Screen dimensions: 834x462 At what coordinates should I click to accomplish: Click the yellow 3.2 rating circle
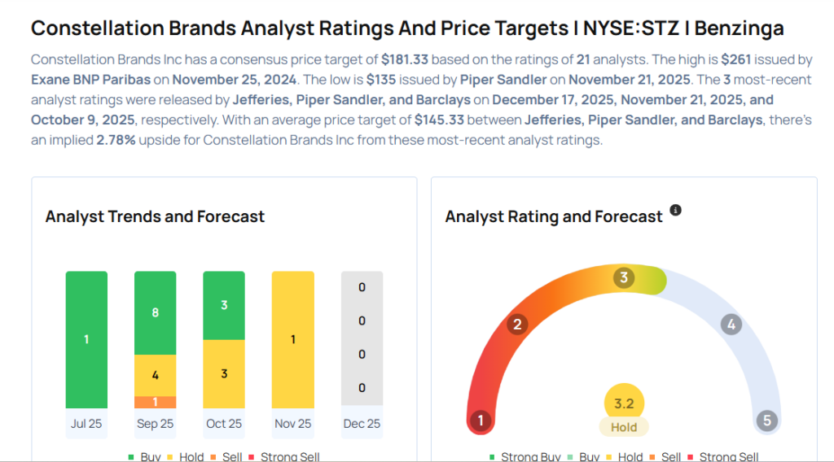625,403
